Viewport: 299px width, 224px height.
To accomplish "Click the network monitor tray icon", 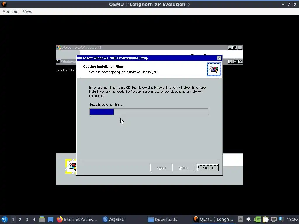I will 273,220.
